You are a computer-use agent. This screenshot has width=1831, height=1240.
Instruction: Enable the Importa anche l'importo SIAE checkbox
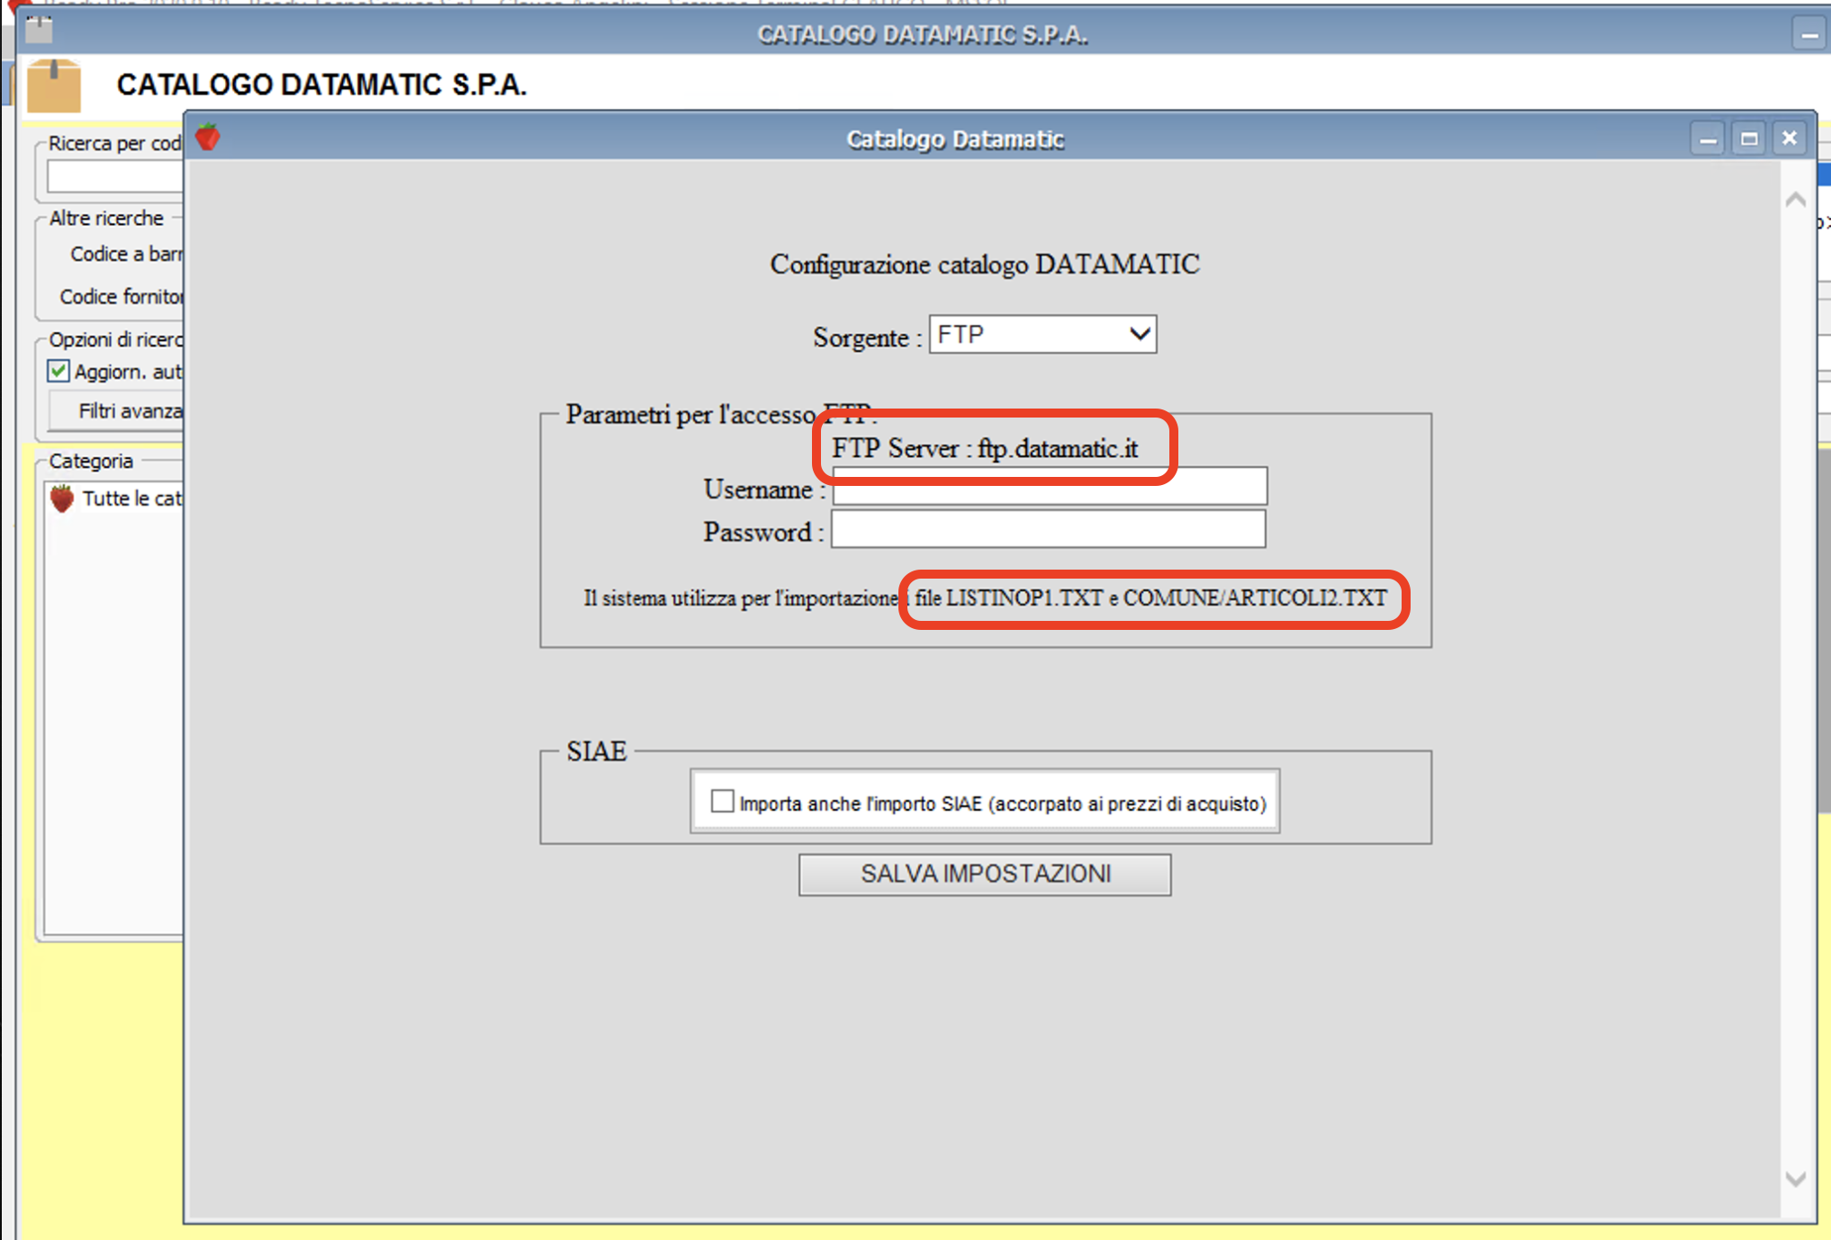[722, 801]
